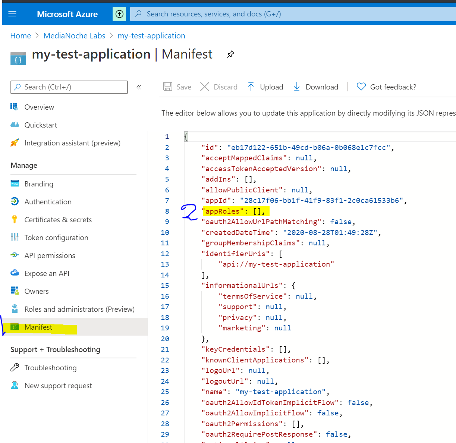The image size is (456, 443).
Task: Open the Owners page
Action: pyautogui.click(x=37, y=292)
